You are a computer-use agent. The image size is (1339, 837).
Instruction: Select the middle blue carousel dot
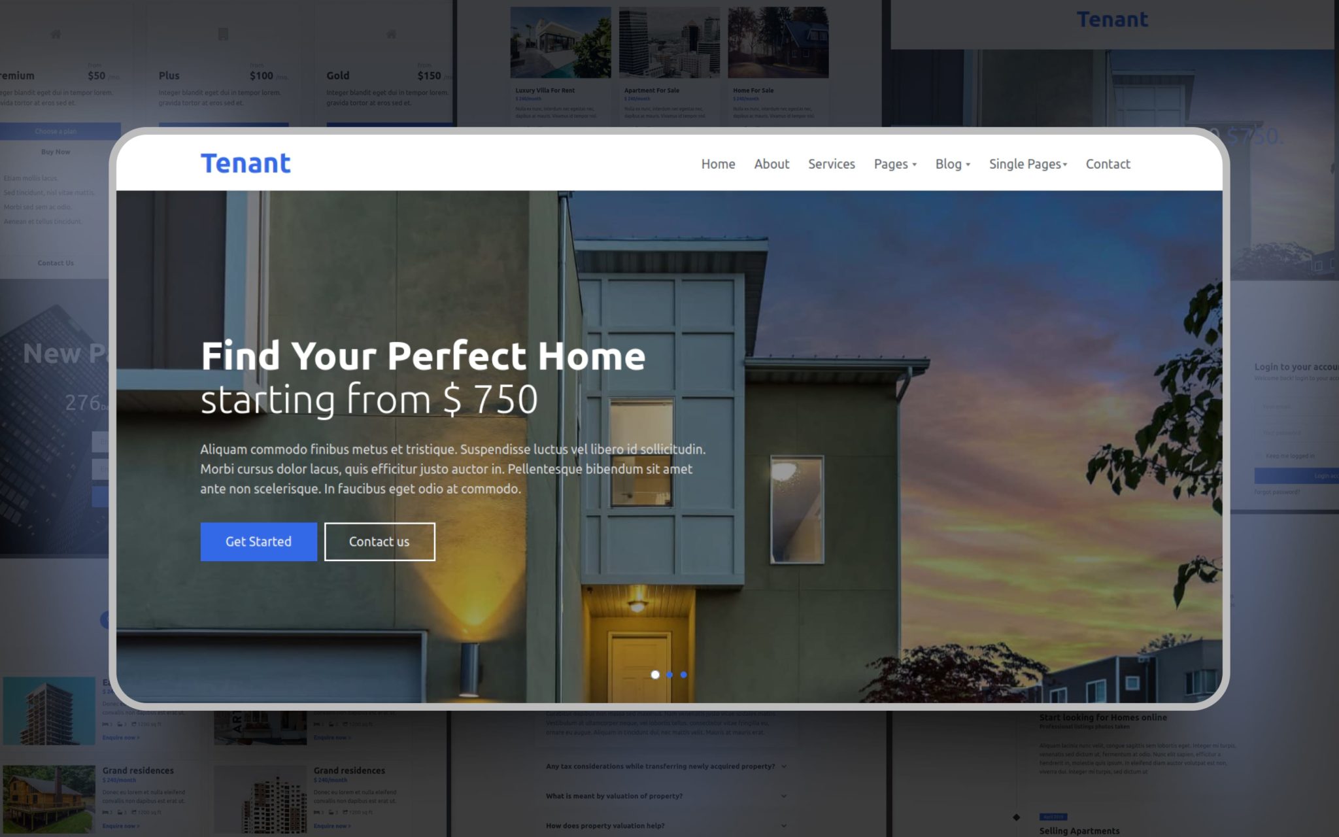click(669, 675)
